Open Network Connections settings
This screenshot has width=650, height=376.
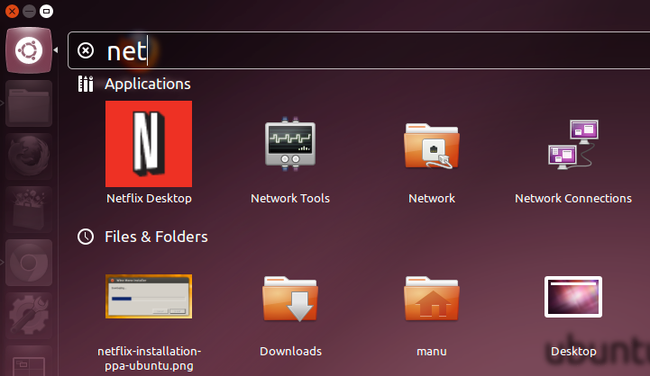click(573, 144)
